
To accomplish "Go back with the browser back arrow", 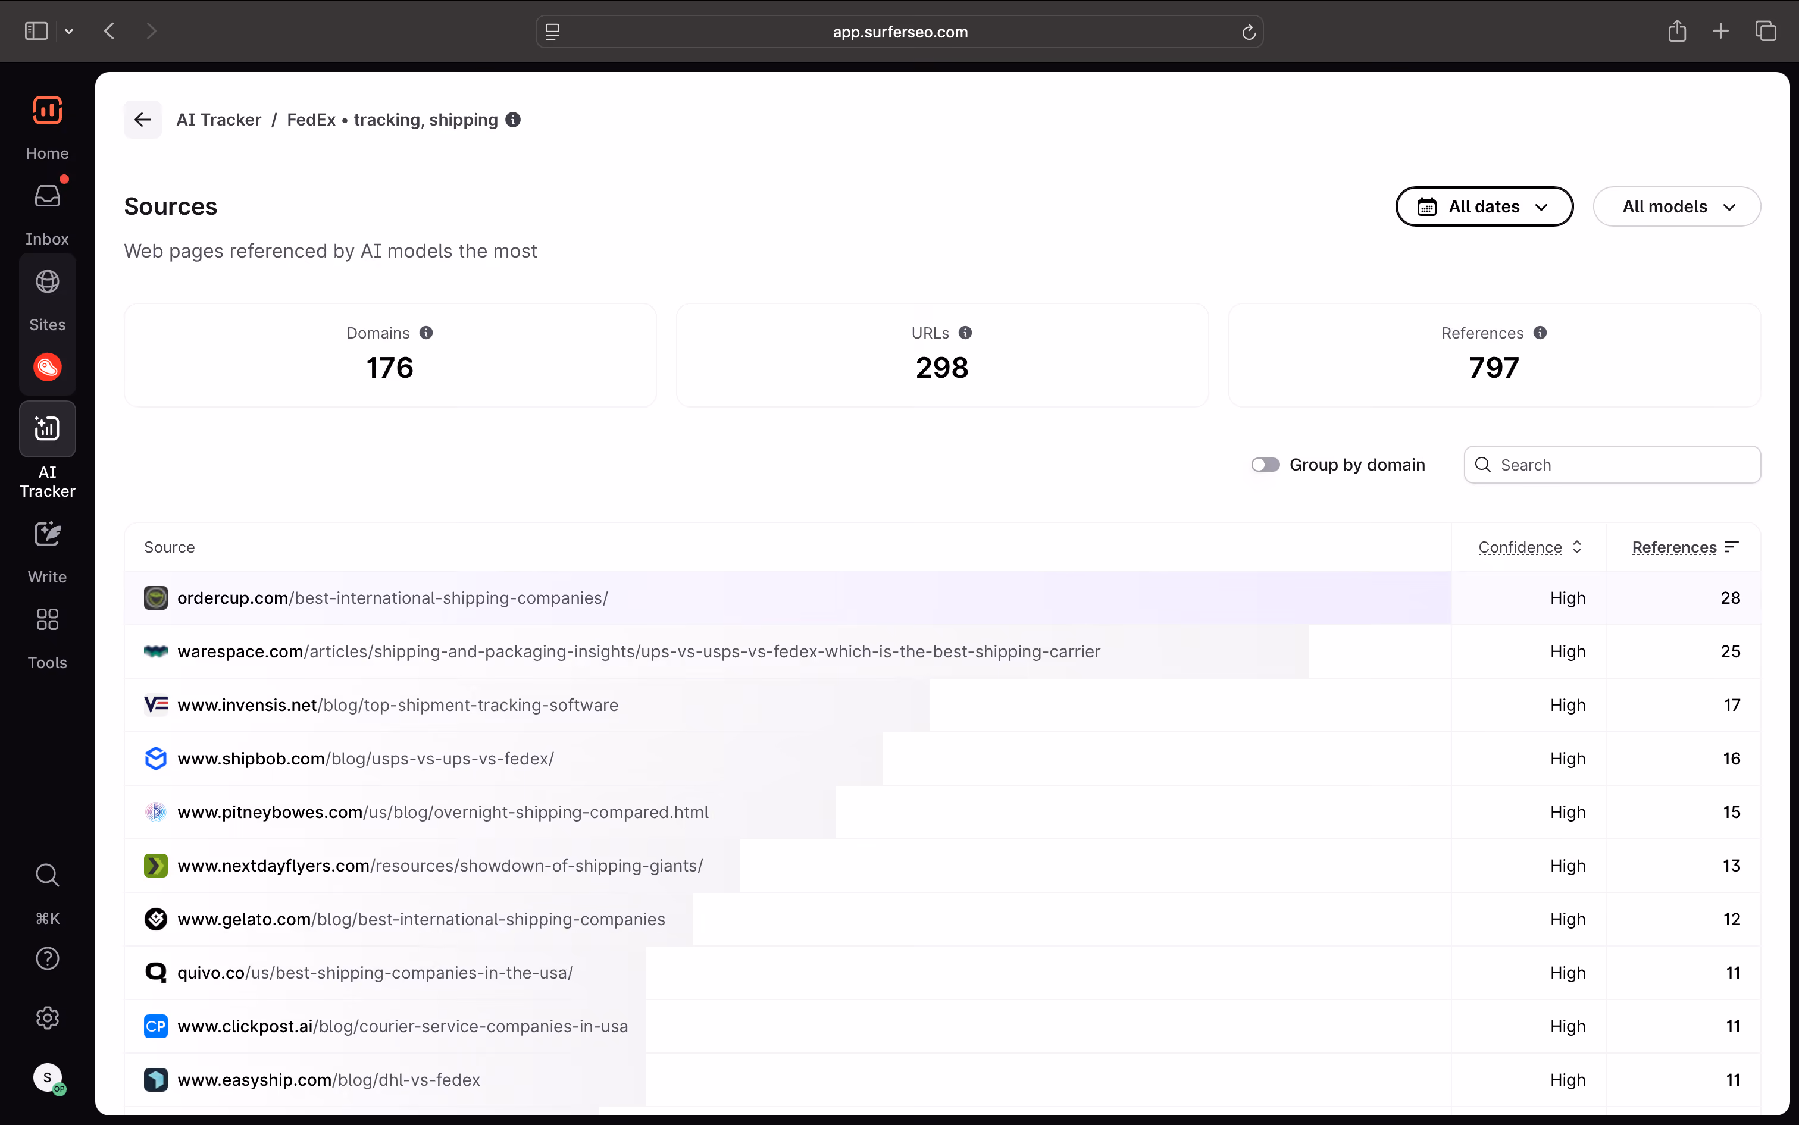I will point(109,32).
